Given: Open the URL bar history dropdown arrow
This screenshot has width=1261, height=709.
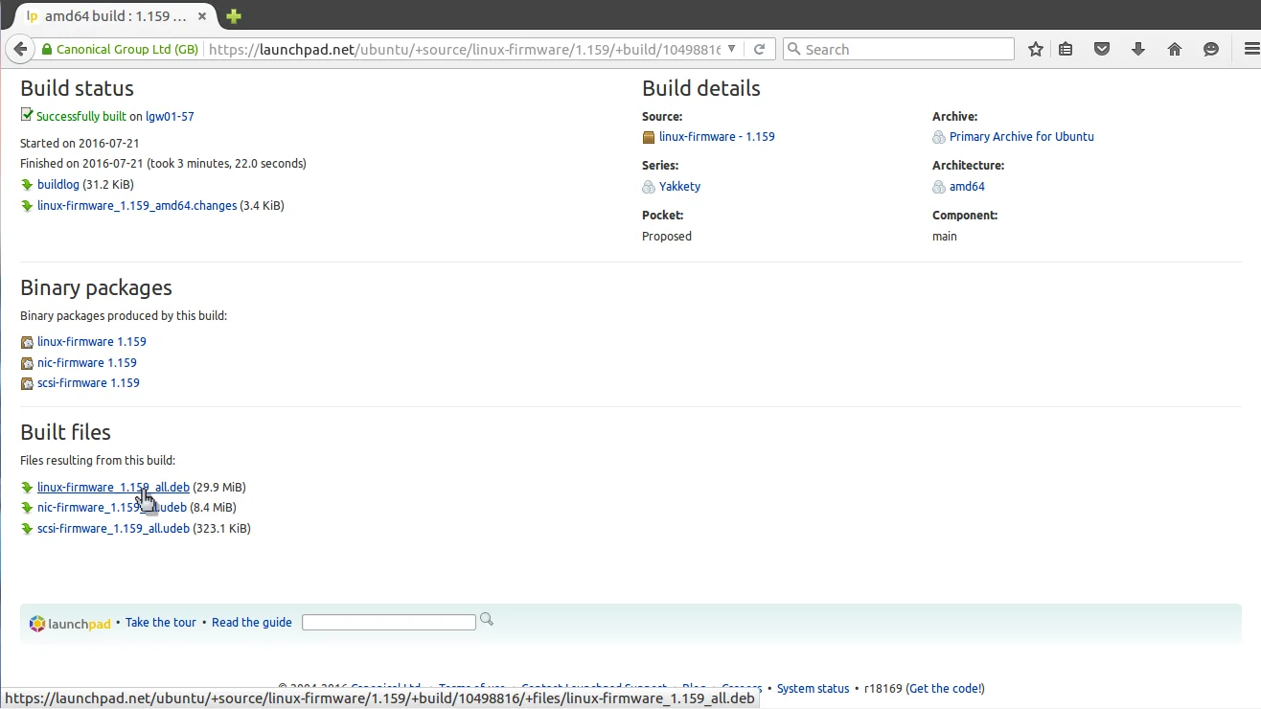Looking at the screenshot, I should click(732, 49).
